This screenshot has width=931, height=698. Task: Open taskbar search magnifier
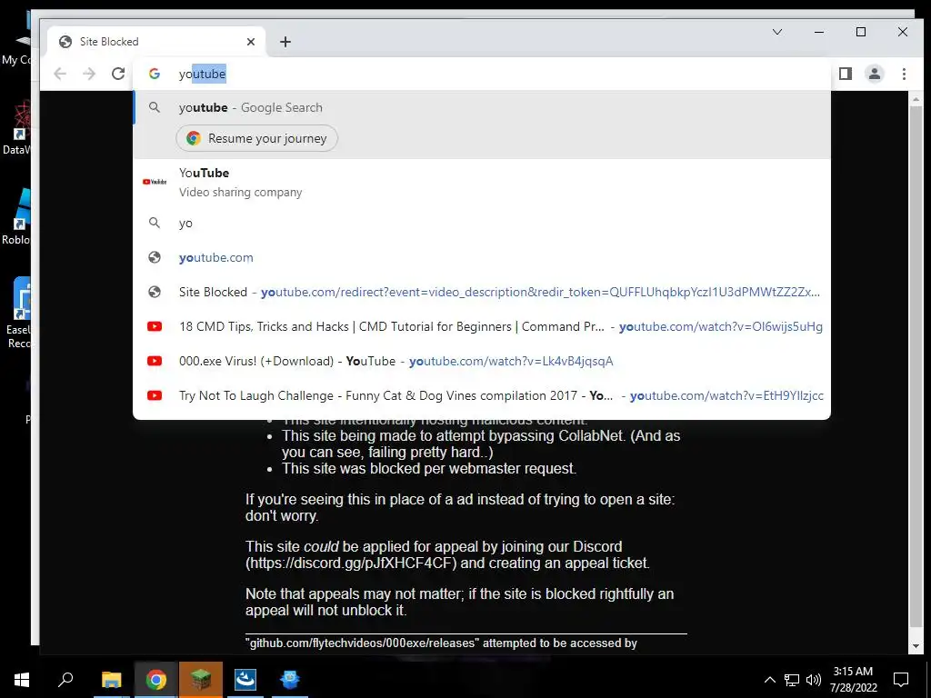[65, 680]
